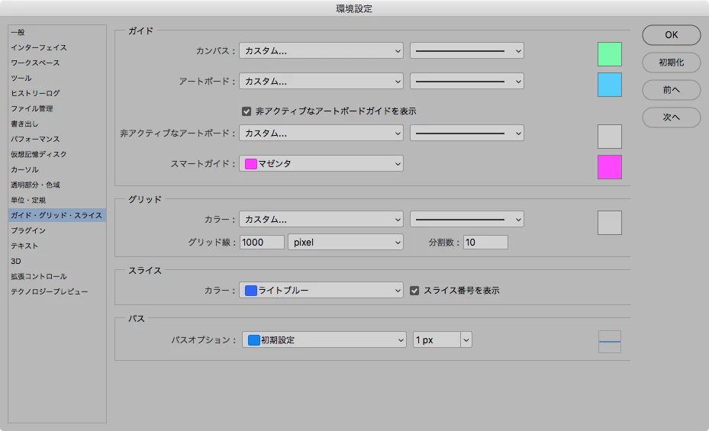
Task: Click the グリッド線 1000 value field
Action: click(x=262, y=242)
